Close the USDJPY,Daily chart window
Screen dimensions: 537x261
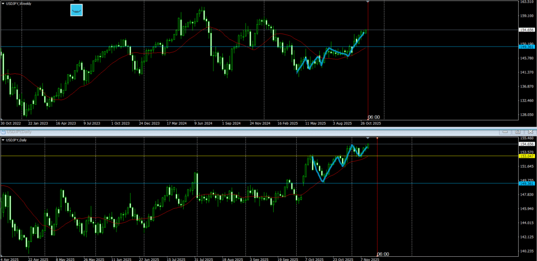pyautogui.click(x=530, y=132)
